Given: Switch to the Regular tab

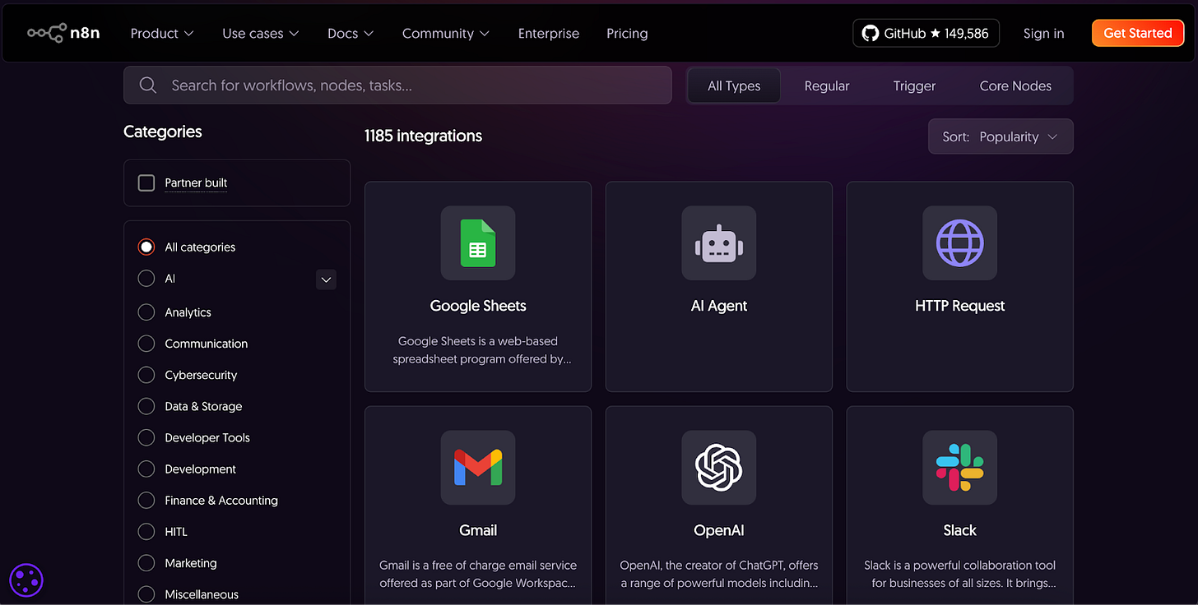Looking at the screenshot, I should pos(827,85).
